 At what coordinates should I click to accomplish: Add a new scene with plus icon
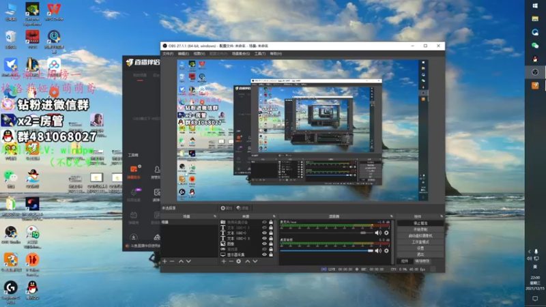click(x=164, y=261)
